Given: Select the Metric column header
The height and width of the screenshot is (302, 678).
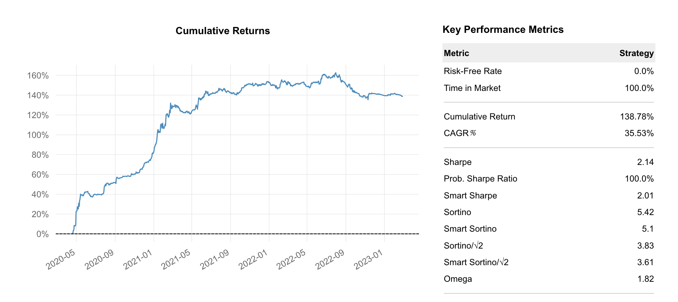Looking at the screenshot, I should coord(456,53).
